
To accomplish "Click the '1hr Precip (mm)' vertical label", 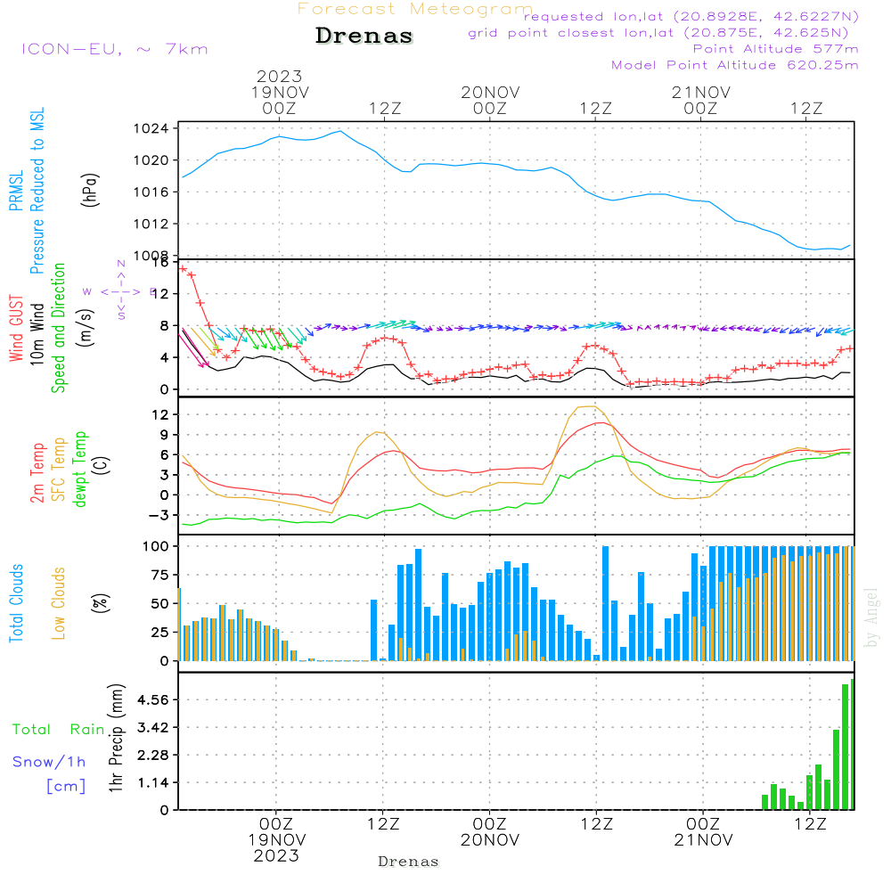I will pos(116,738).
